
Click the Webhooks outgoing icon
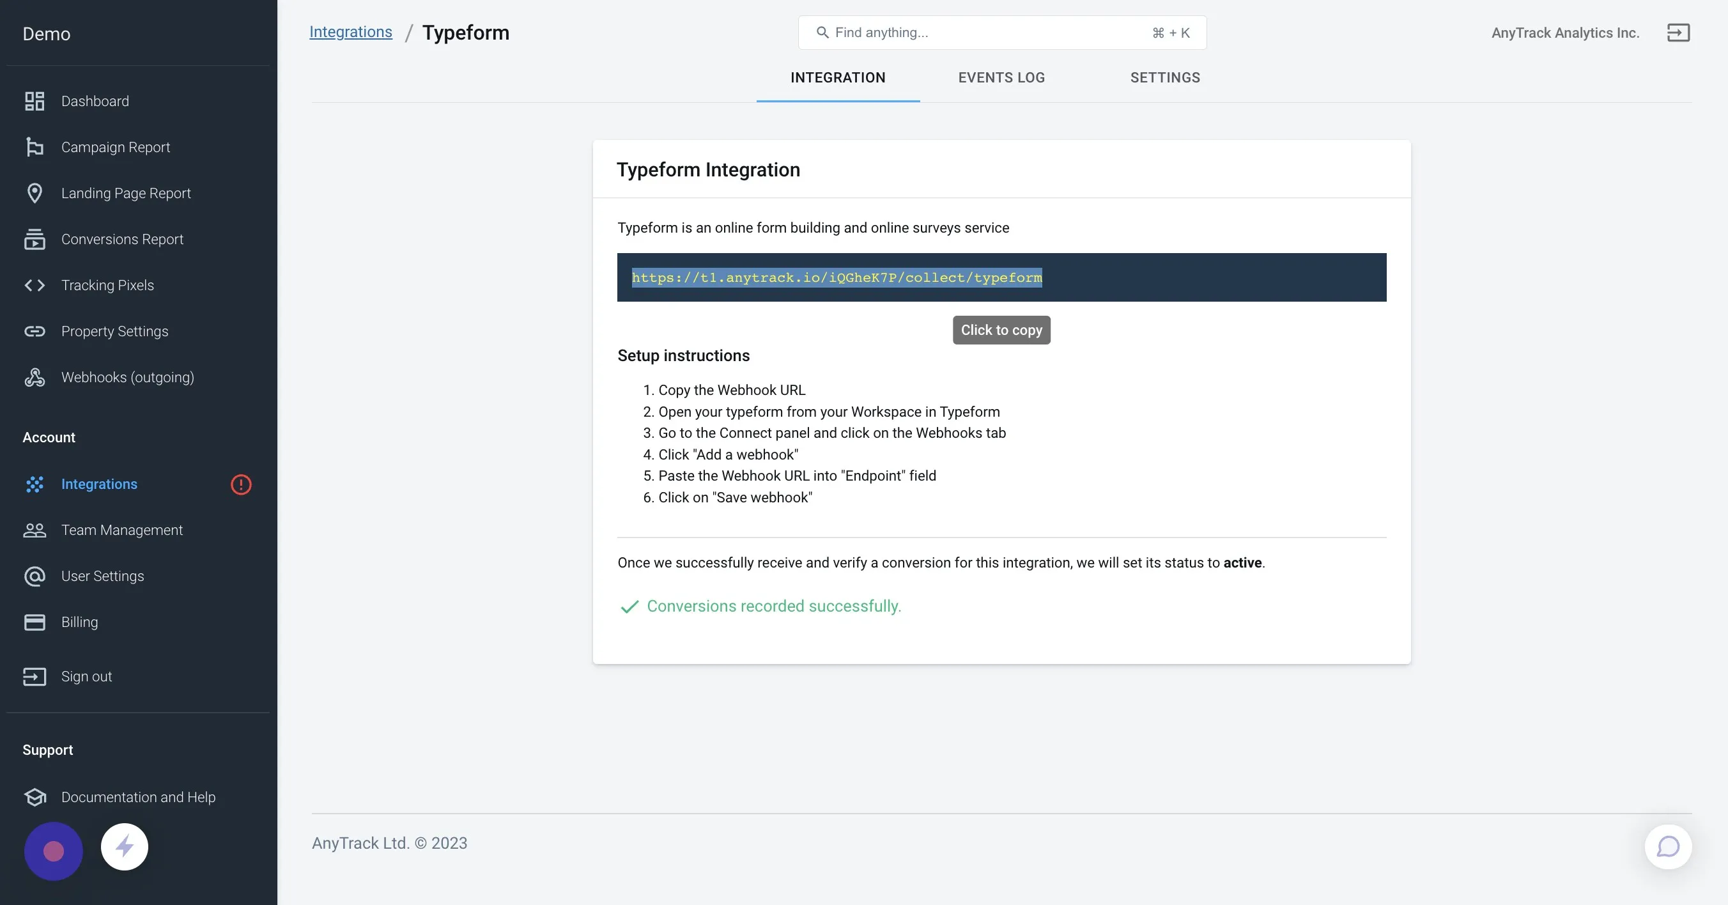[x=35, y=377]
